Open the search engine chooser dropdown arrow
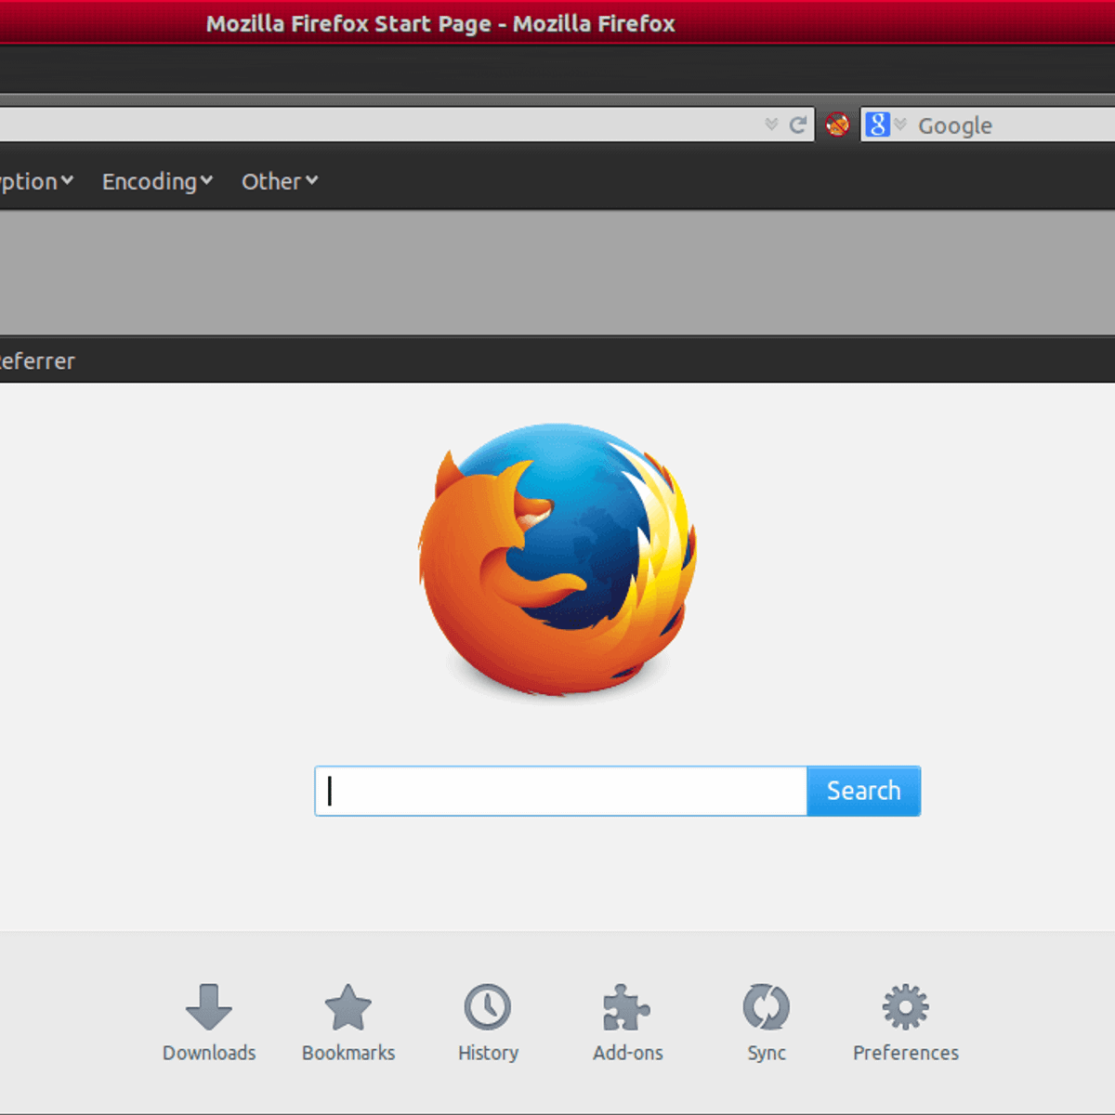 (x=900, y=125)
